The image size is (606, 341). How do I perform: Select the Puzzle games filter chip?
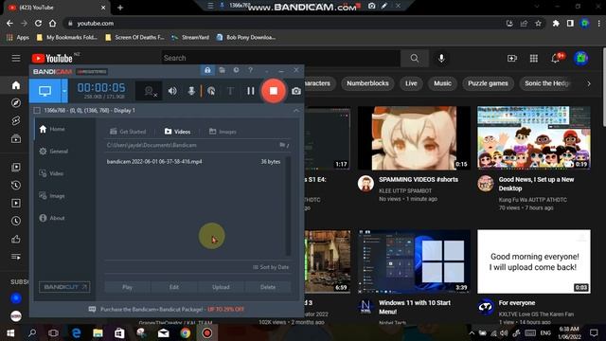click(488, 83)
